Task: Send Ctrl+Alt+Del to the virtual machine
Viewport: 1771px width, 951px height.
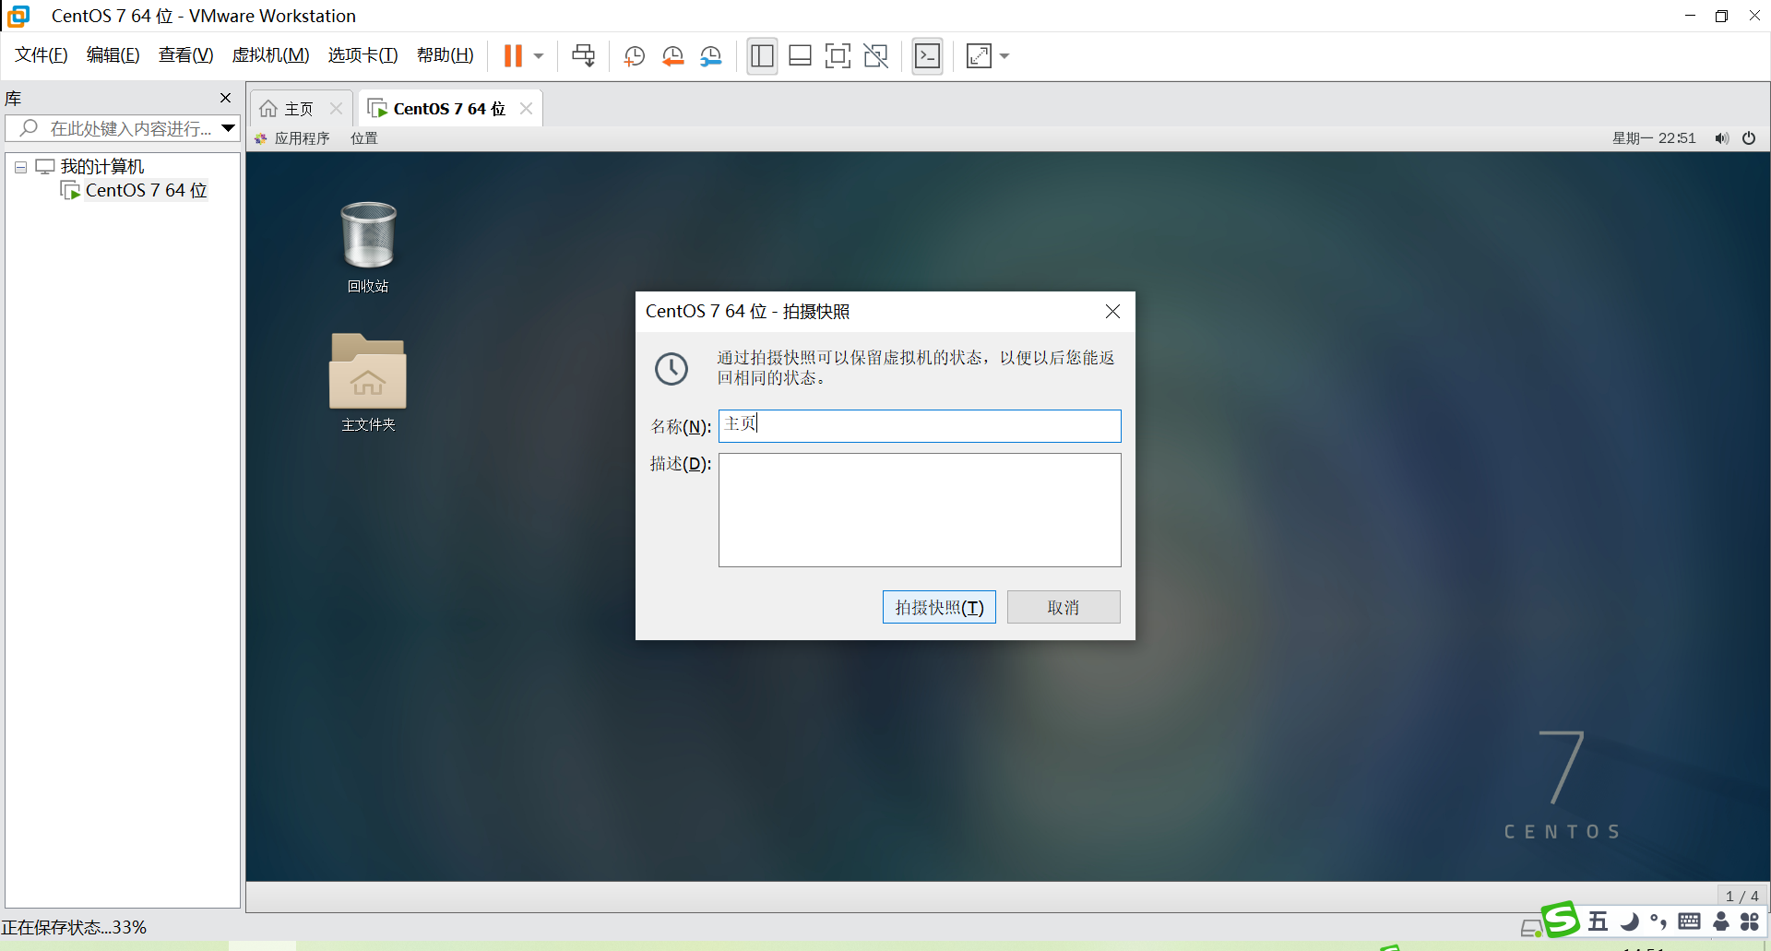Action: click(x=583, y=56)
